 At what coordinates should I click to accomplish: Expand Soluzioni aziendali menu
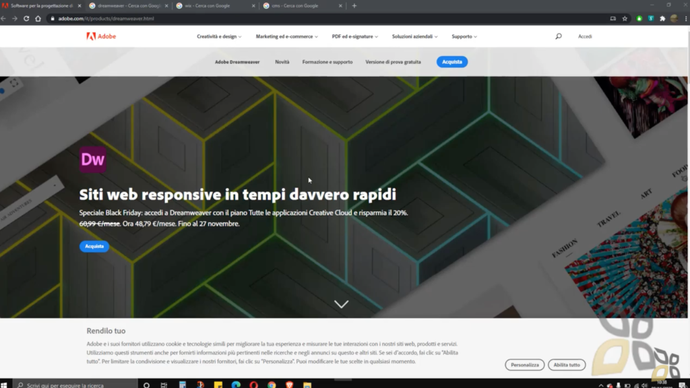tap(414, 36)
